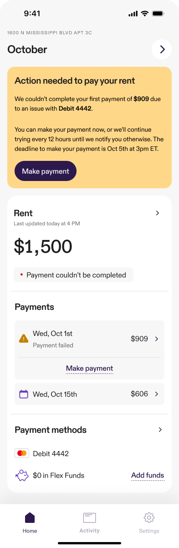Image resolution: width=179 pixels, height=548 pixels.
Task: Open the Settings gear icon
Action: 149,517
